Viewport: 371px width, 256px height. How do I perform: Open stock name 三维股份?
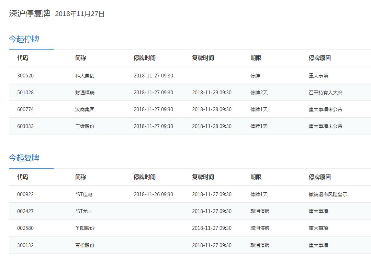tap(85, 126)
